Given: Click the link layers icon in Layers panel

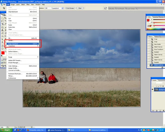Looking at the screenshot, I should (153, 111).
